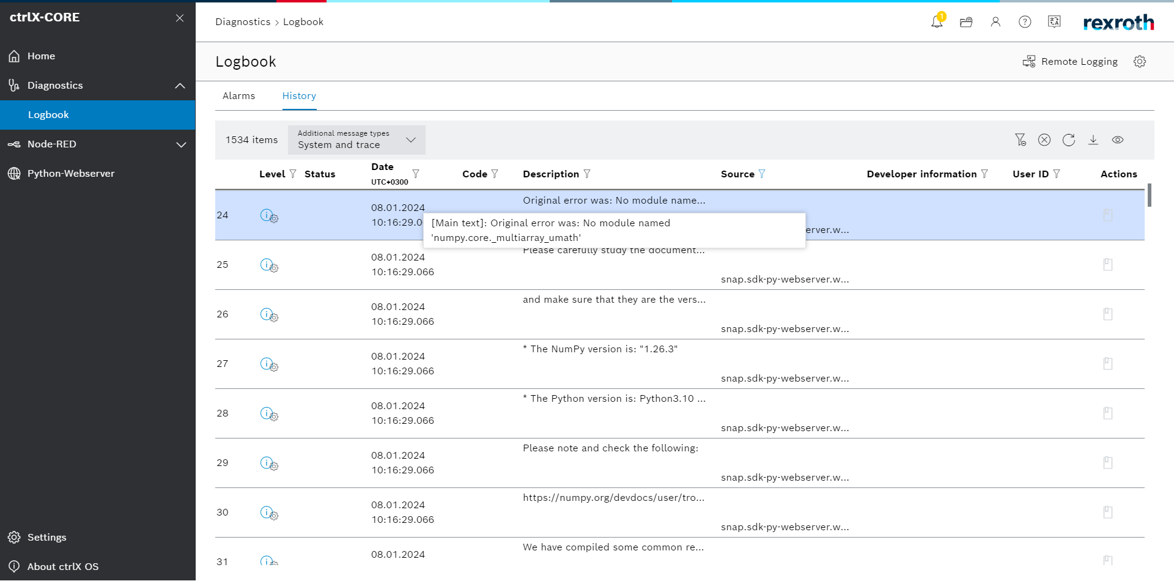Image resolution: width=1174 pixels, height=581 pixels.
Task: Switch to the Alarms tab
Action: point(238,96)
